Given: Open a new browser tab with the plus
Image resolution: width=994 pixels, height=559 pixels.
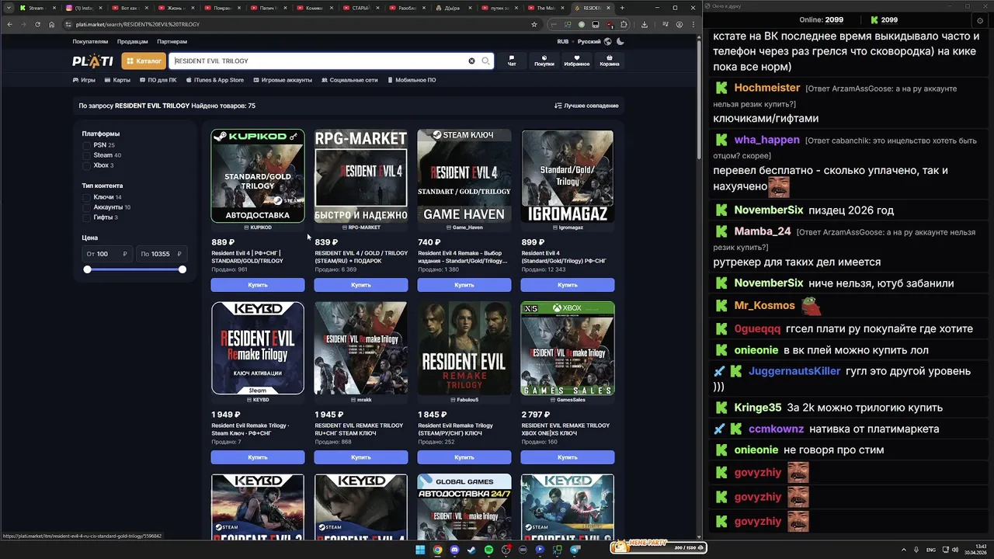Looking at the screenshot, I should tap(623, 8).
